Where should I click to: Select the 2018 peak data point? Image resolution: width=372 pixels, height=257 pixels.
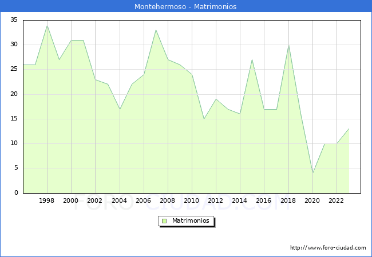288,45
